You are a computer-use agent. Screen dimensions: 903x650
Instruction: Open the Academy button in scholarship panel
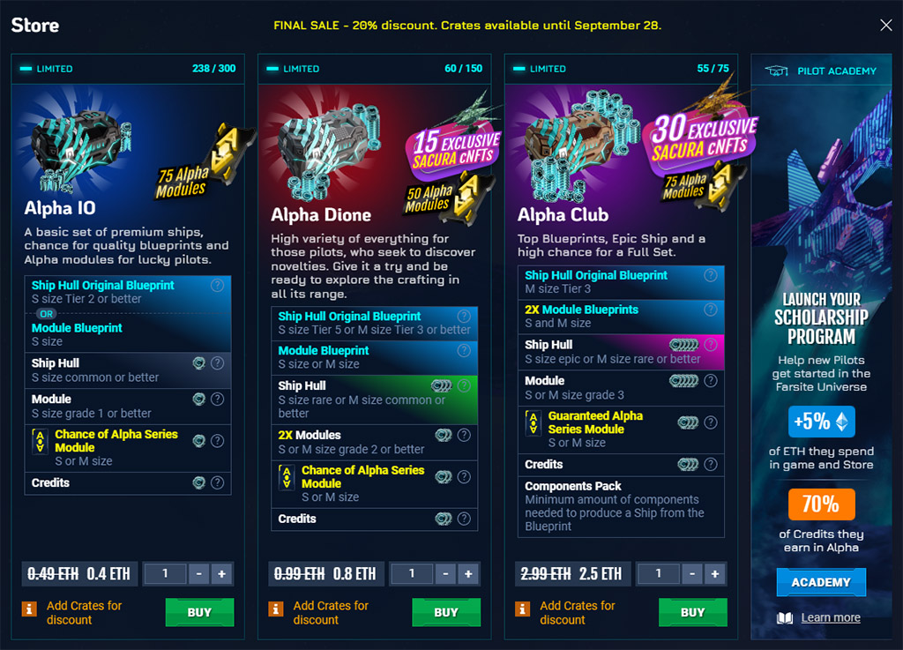pyautogui.click(x=821, y=582)
